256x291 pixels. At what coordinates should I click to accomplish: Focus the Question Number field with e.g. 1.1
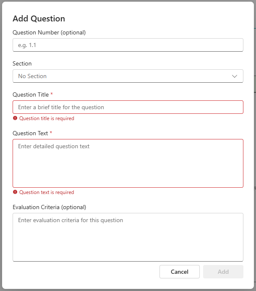(128, 45)
